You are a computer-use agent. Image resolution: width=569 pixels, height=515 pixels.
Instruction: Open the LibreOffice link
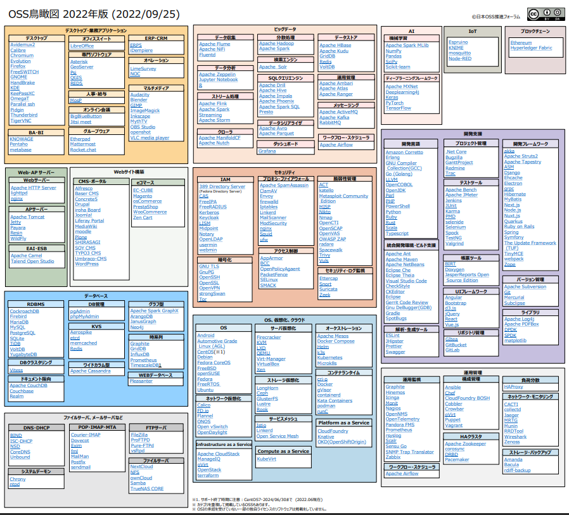(x=82, y=46)
